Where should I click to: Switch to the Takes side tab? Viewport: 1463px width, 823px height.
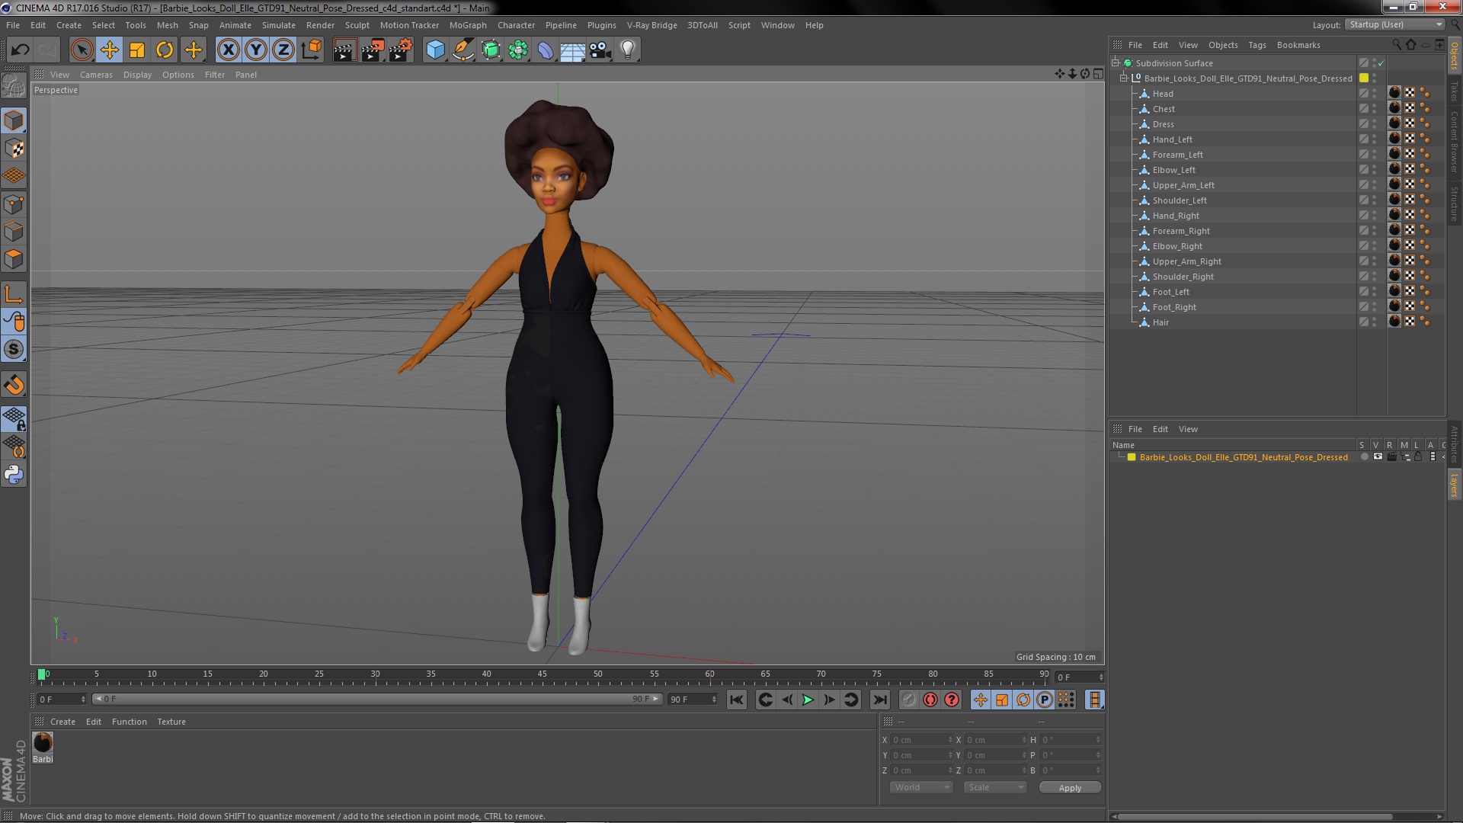[x=1454, y=91]
